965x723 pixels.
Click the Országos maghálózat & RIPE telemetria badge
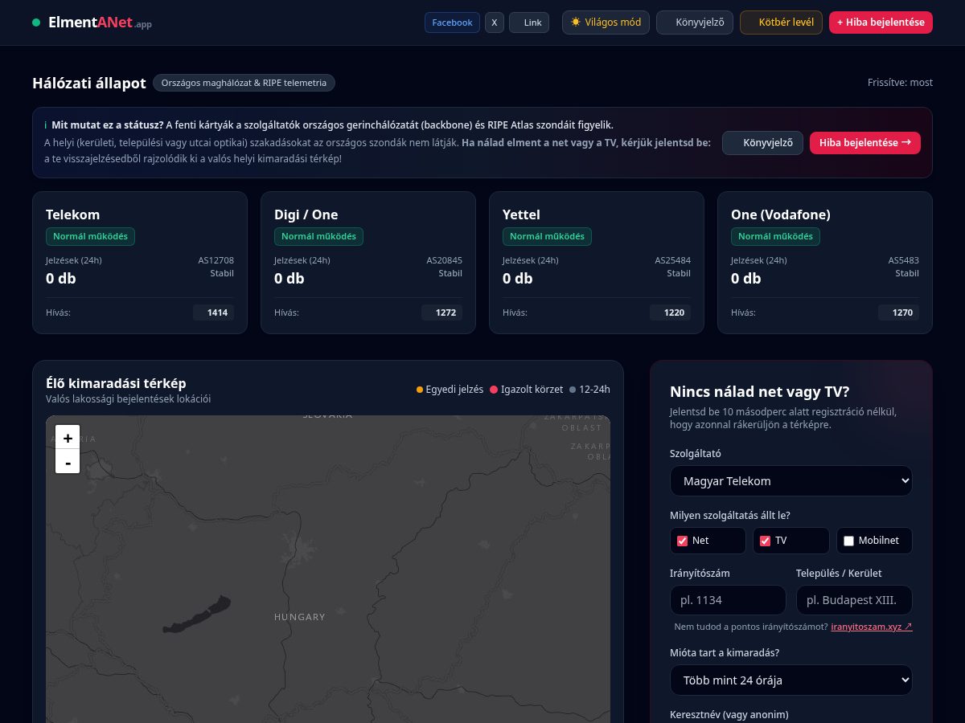[x=244, y=83]
